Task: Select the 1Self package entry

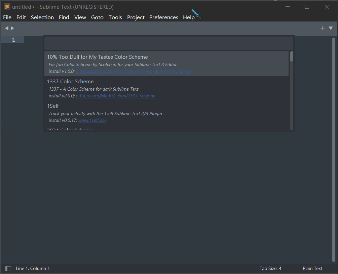Action: (x=166, y=113)
